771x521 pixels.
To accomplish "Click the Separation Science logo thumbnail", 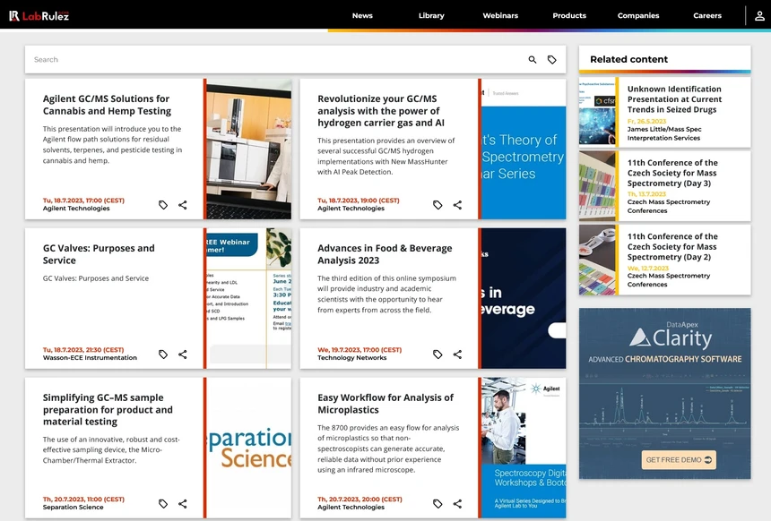I will click(x=249, y=448).
